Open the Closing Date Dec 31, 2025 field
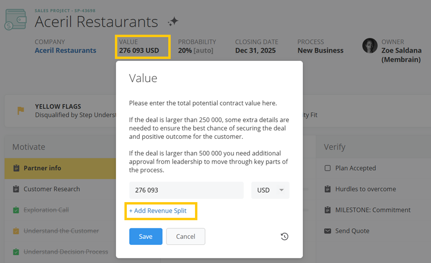The image size is (431, 263). [x=254, y=50]
